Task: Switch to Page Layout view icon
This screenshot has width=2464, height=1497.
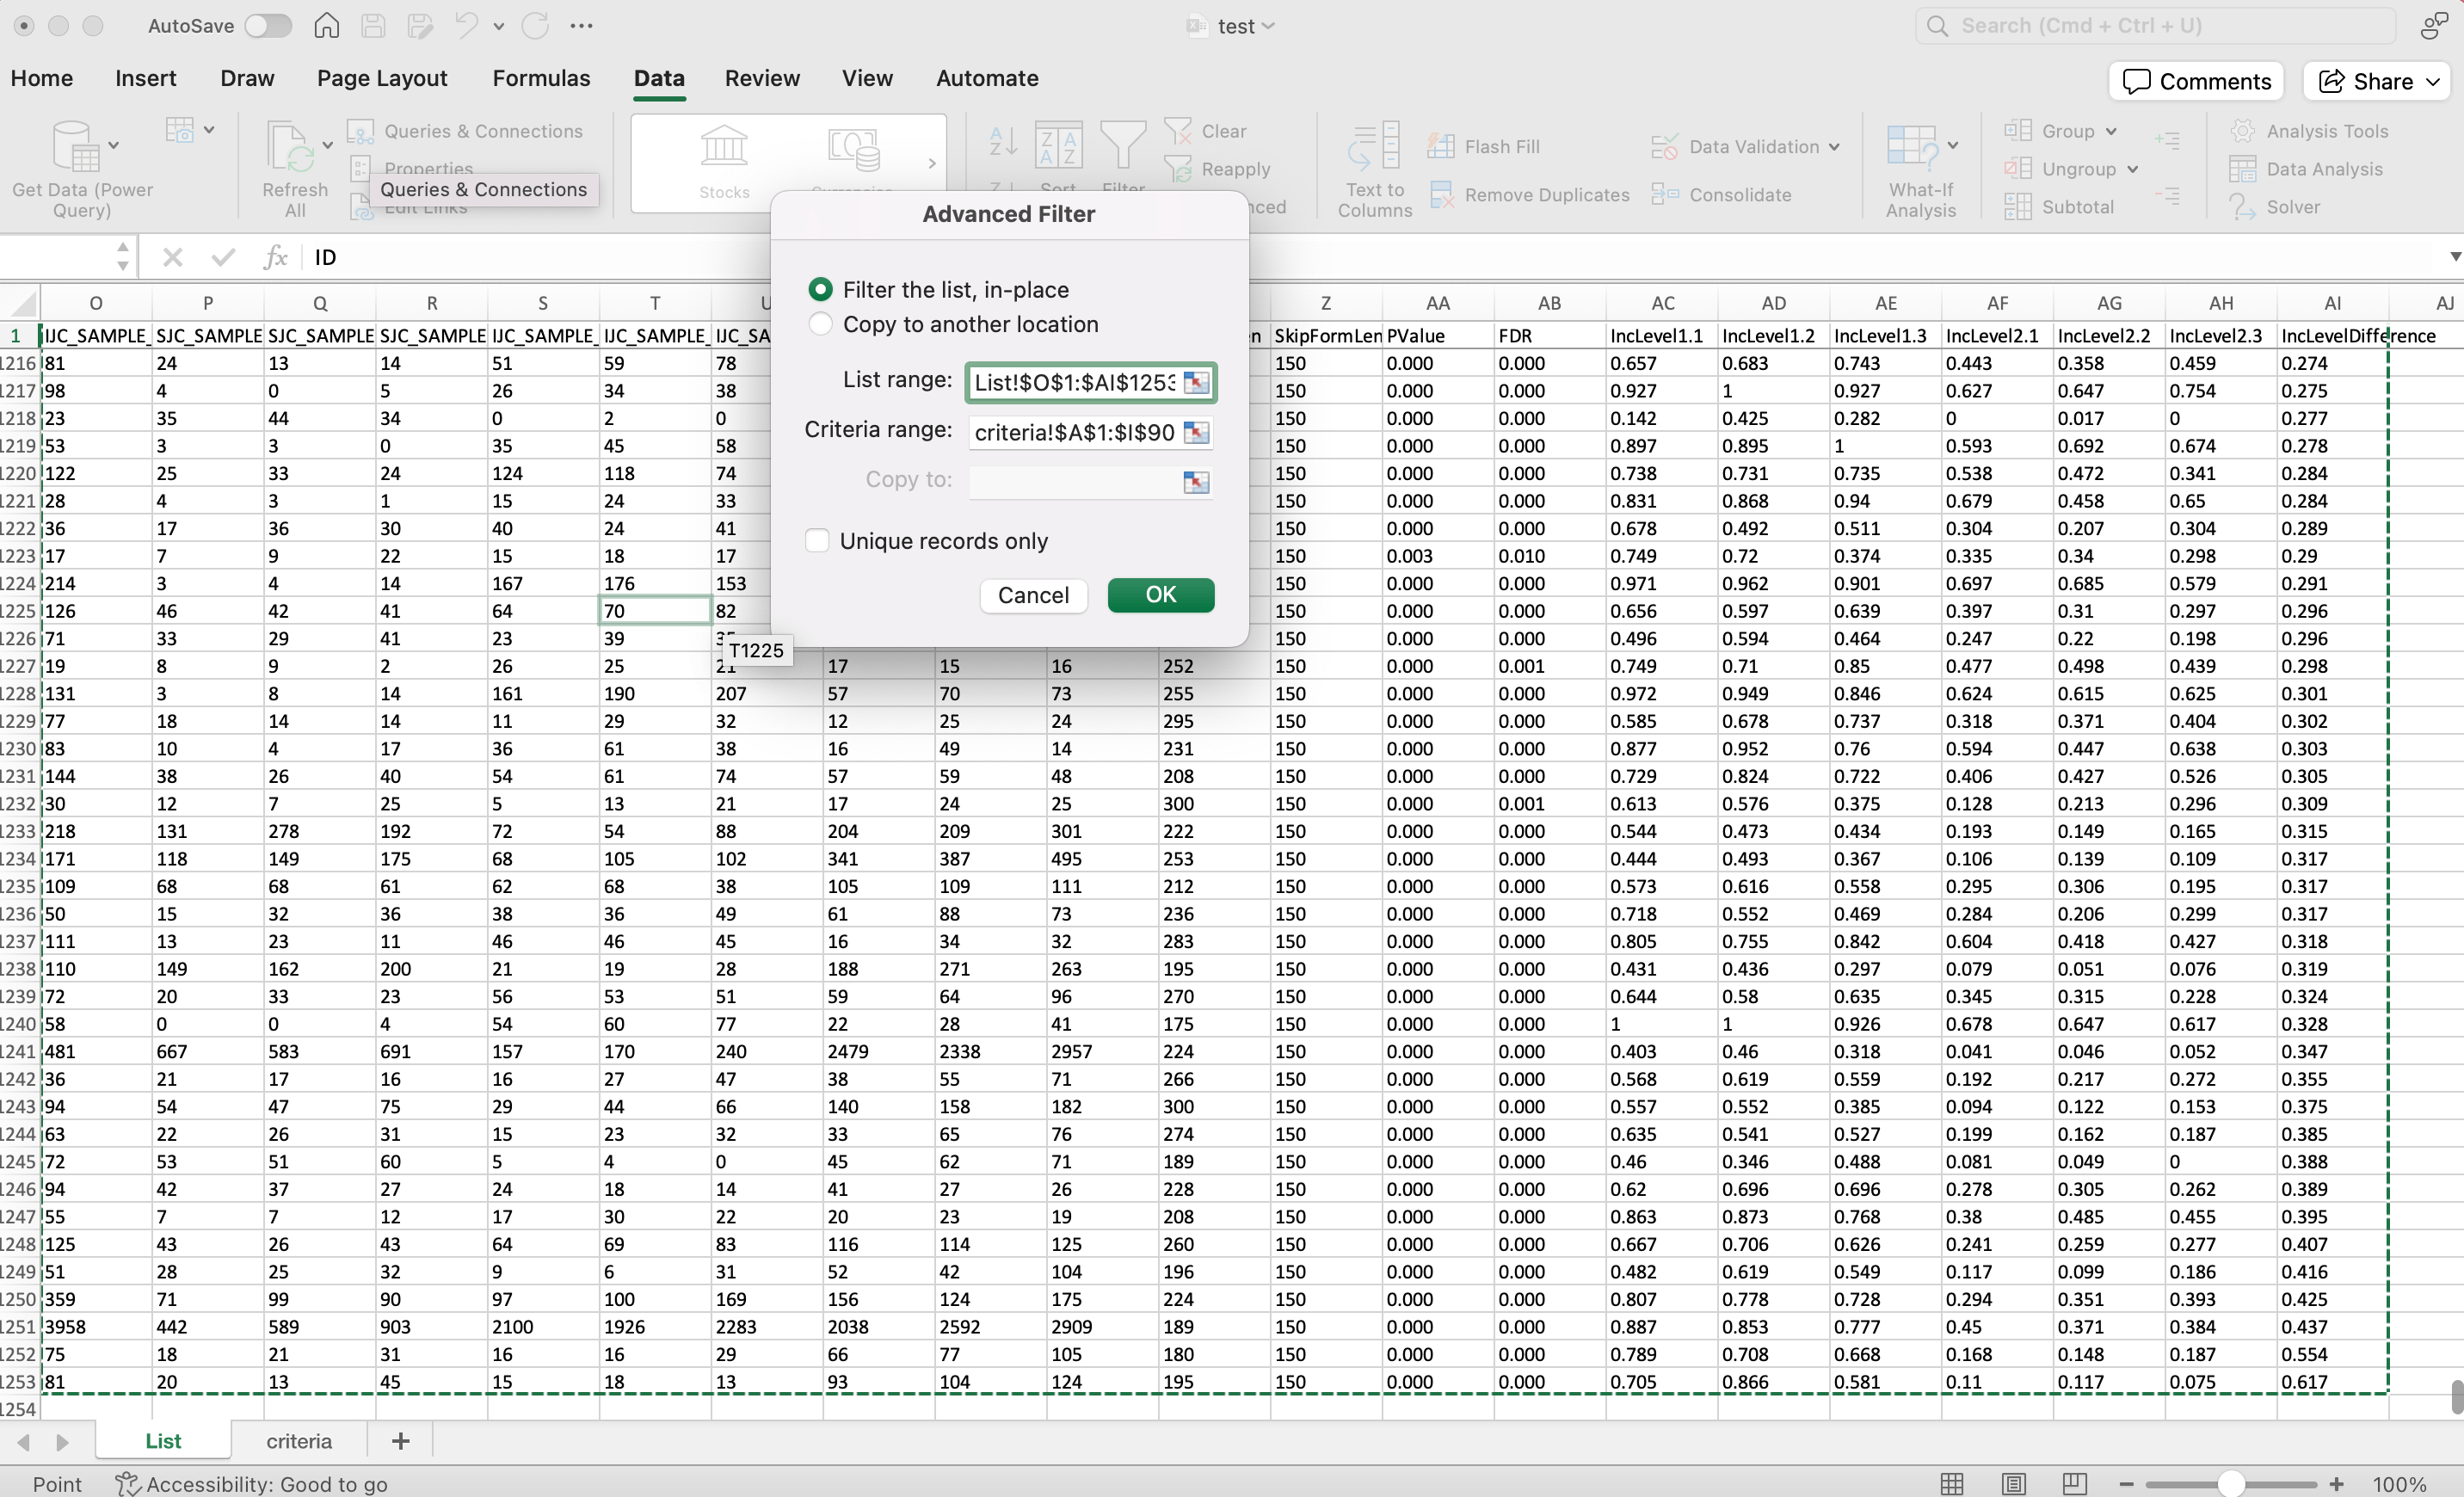Action: coord(2014,1484)
